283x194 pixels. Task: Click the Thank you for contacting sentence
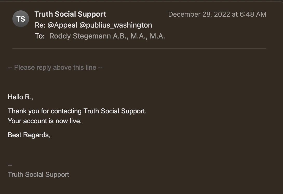pos(77,111)
